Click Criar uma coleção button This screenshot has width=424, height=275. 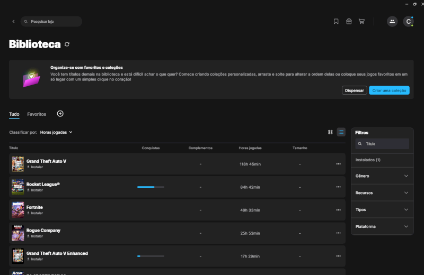pos(389,90)
